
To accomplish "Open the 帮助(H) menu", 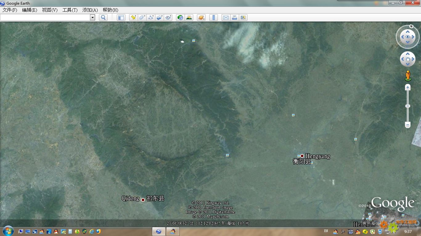I will click(110, 10).
